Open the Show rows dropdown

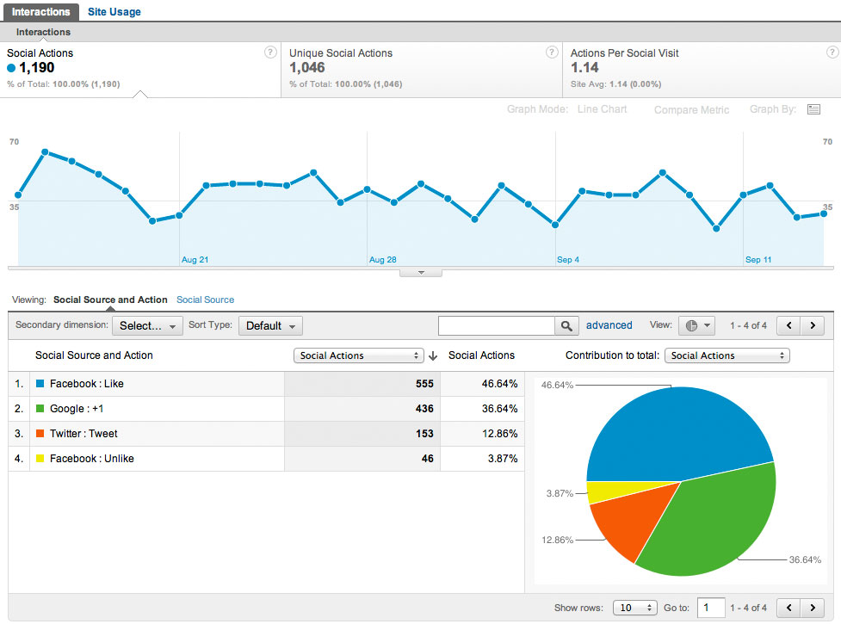point(635,608)
